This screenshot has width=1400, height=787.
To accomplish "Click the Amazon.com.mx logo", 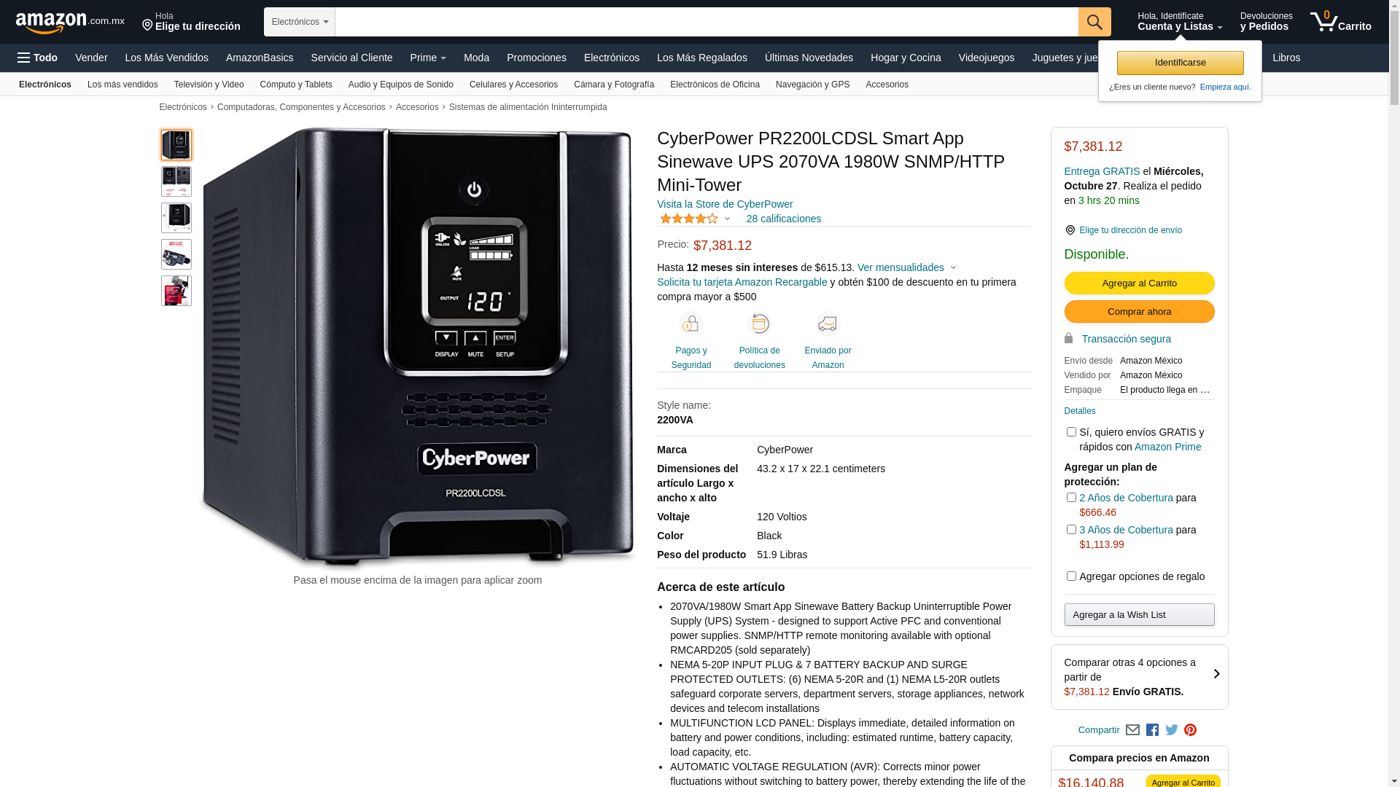I will click(x=70, y=22).
